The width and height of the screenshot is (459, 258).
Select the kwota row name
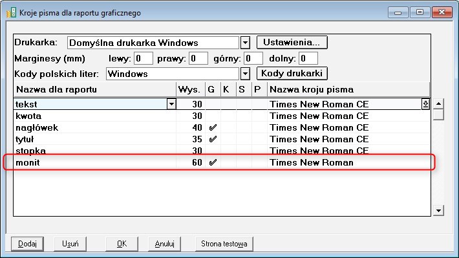point(28,116)
